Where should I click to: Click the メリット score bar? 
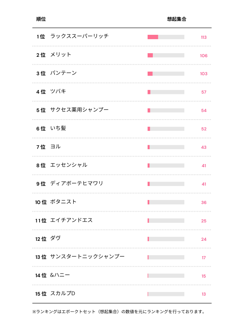point(166,56)
